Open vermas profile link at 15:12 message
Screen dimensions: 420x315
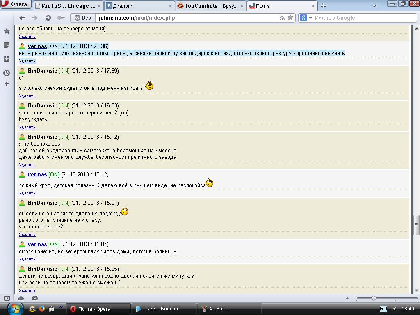coord(37,175)
